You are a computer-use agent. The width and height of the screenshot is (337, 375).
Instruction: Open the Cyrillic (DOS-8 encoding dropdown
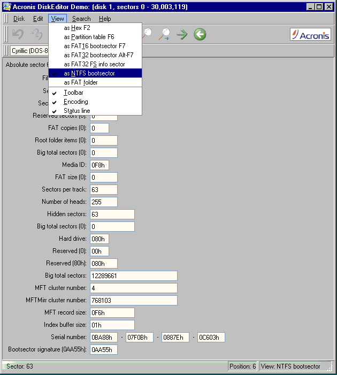(29, 51)
